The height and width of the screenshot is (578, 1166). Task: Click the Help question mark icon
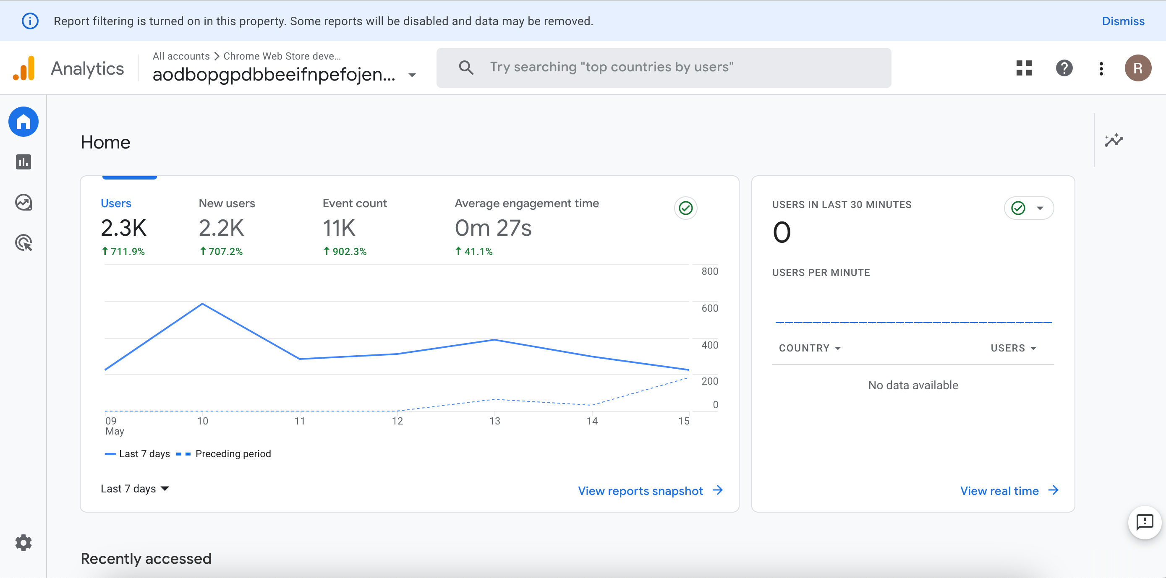click(1064, 68)
